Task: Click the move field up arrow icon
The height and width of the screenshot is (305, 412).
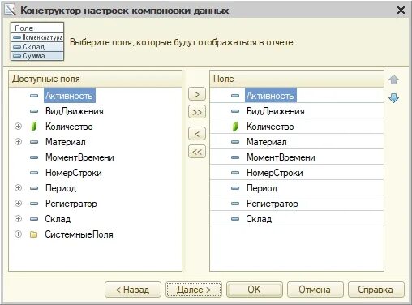Action: tap(393, 79)
